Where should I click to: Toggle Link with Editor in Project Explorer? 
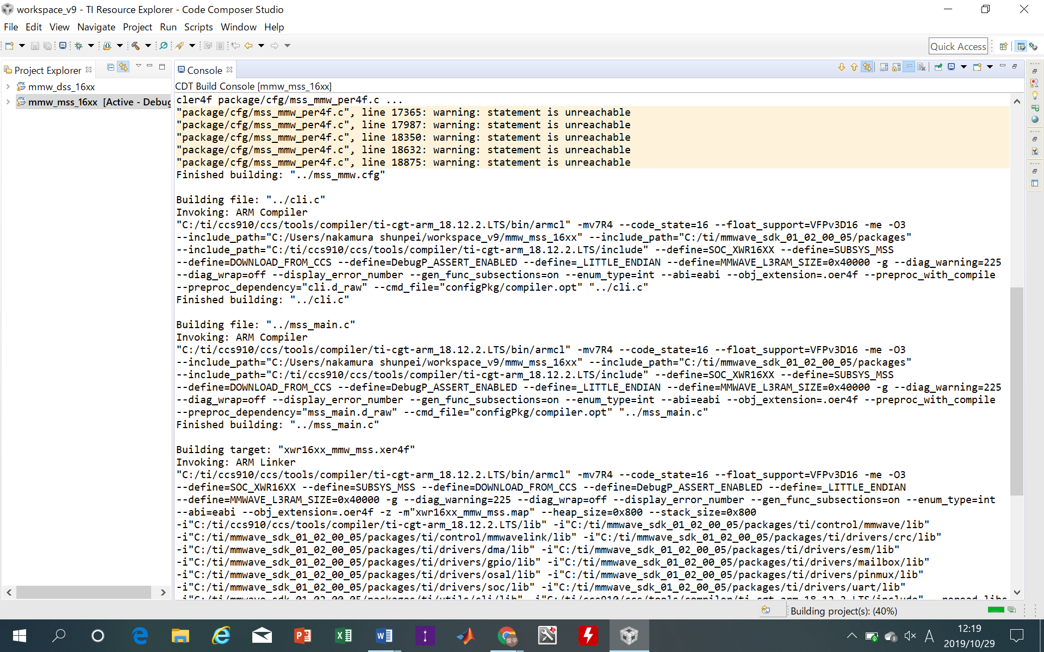tap(123, 67)
